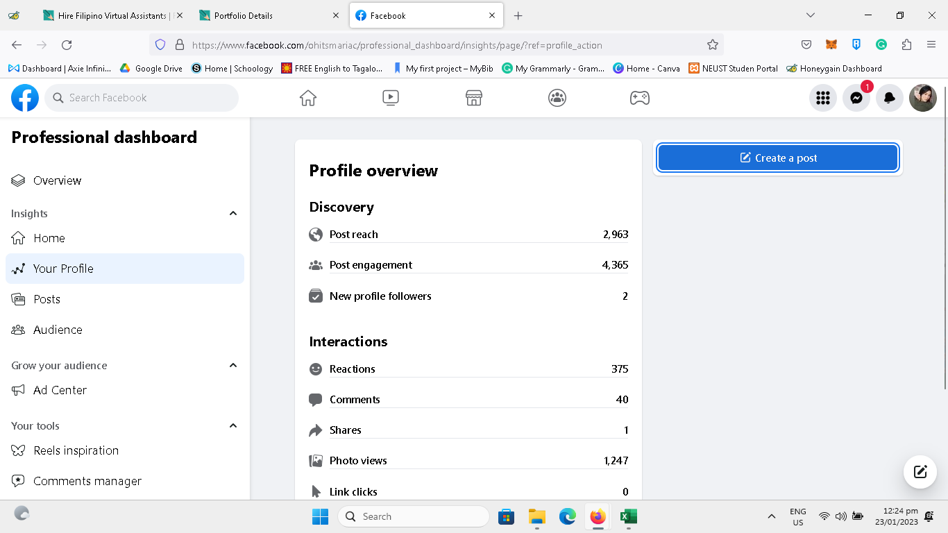Screen dimensions: 948x533
Task: Select Your Profile in sidebar
Action: point(125,269)
